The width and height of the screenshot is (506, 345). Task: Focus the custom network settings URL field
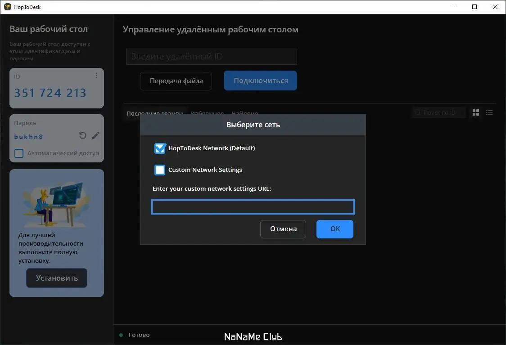tap(253, 207)
